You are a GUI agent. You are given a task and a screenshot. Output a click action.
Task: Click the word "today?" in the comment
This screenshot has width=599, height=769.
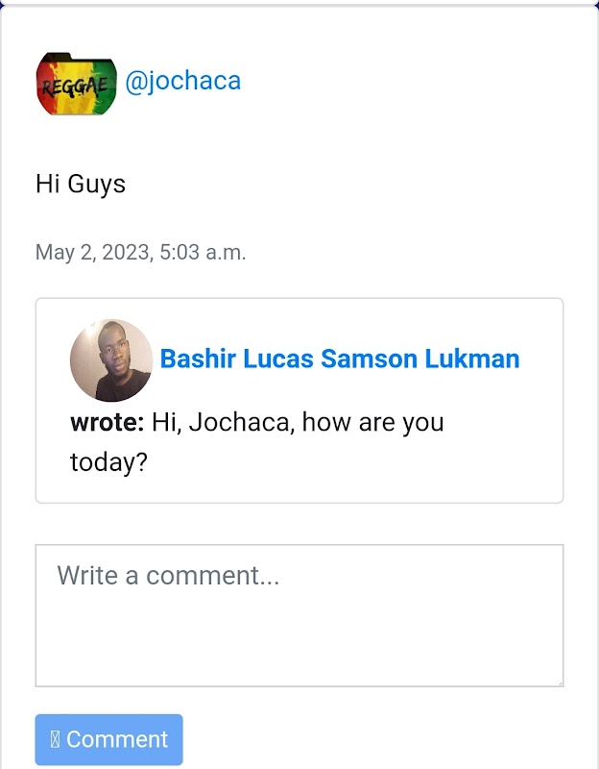pos(108,462)
